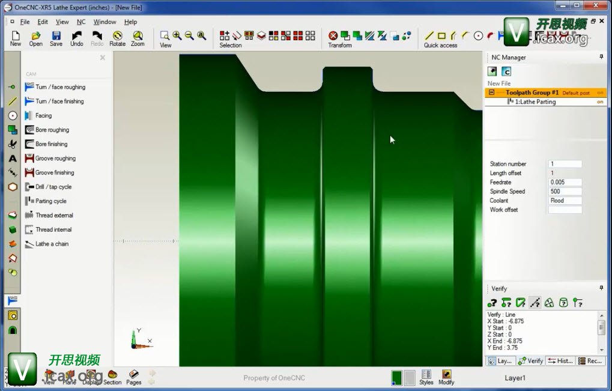Pin the Verify panel

[x=601, y=288]
